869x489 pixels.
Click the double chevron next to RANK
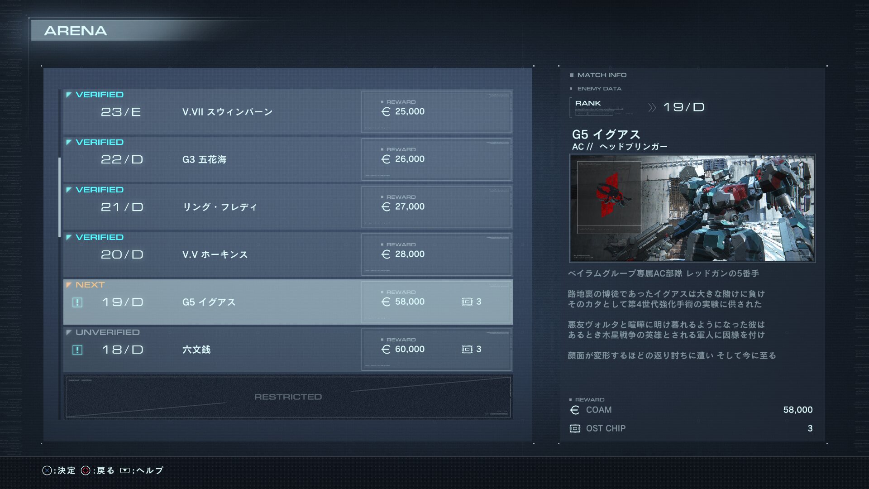click(652, 108)
